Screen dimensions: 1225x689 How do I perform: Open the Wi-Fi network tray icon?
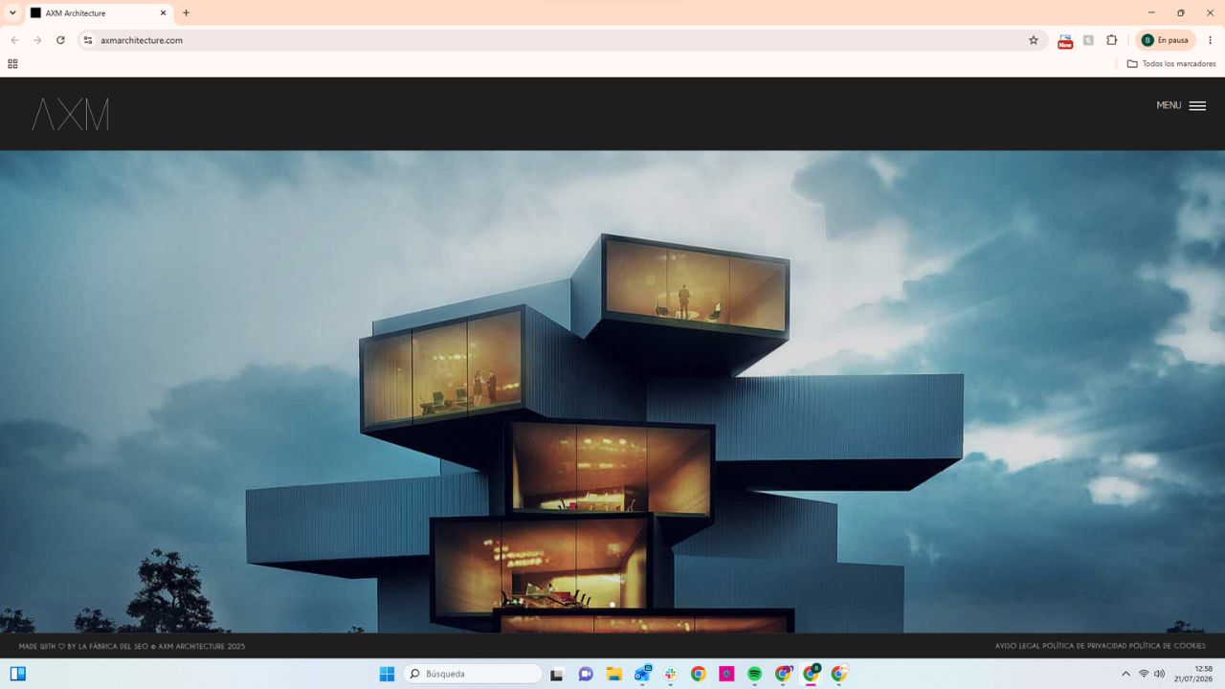coord(1144,674)
